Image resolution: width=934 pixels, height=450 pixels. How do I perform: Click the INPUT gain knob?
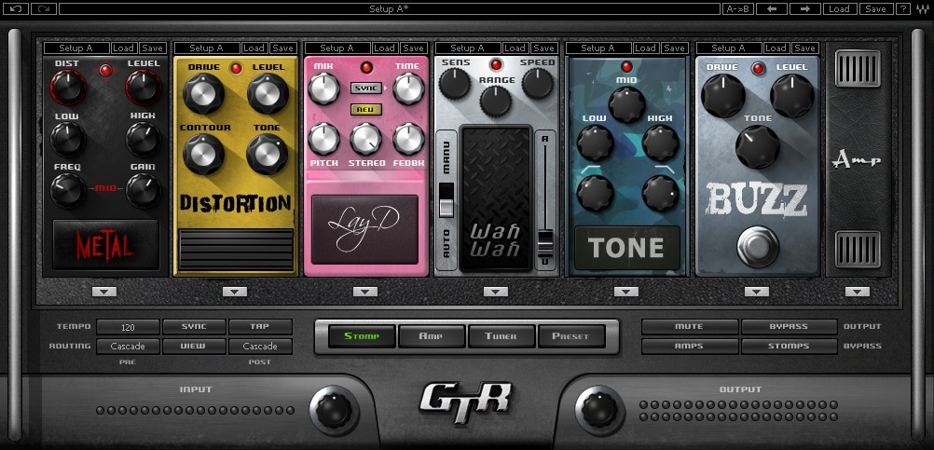pyautogui.click(x=334, y=410)
